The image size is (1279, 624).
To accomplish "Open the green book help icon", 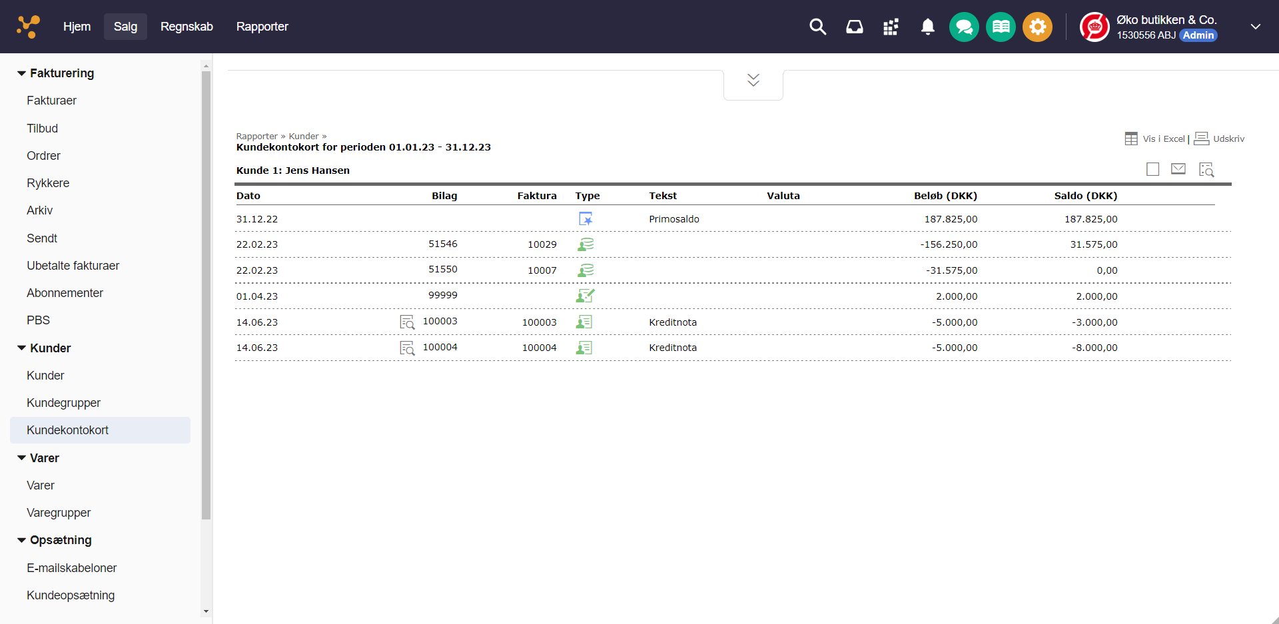I will 1001,27.
